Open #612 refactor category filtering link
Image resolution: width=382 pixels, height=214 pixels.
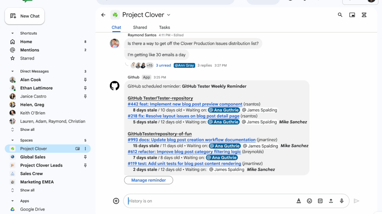(x=184, y=152)
